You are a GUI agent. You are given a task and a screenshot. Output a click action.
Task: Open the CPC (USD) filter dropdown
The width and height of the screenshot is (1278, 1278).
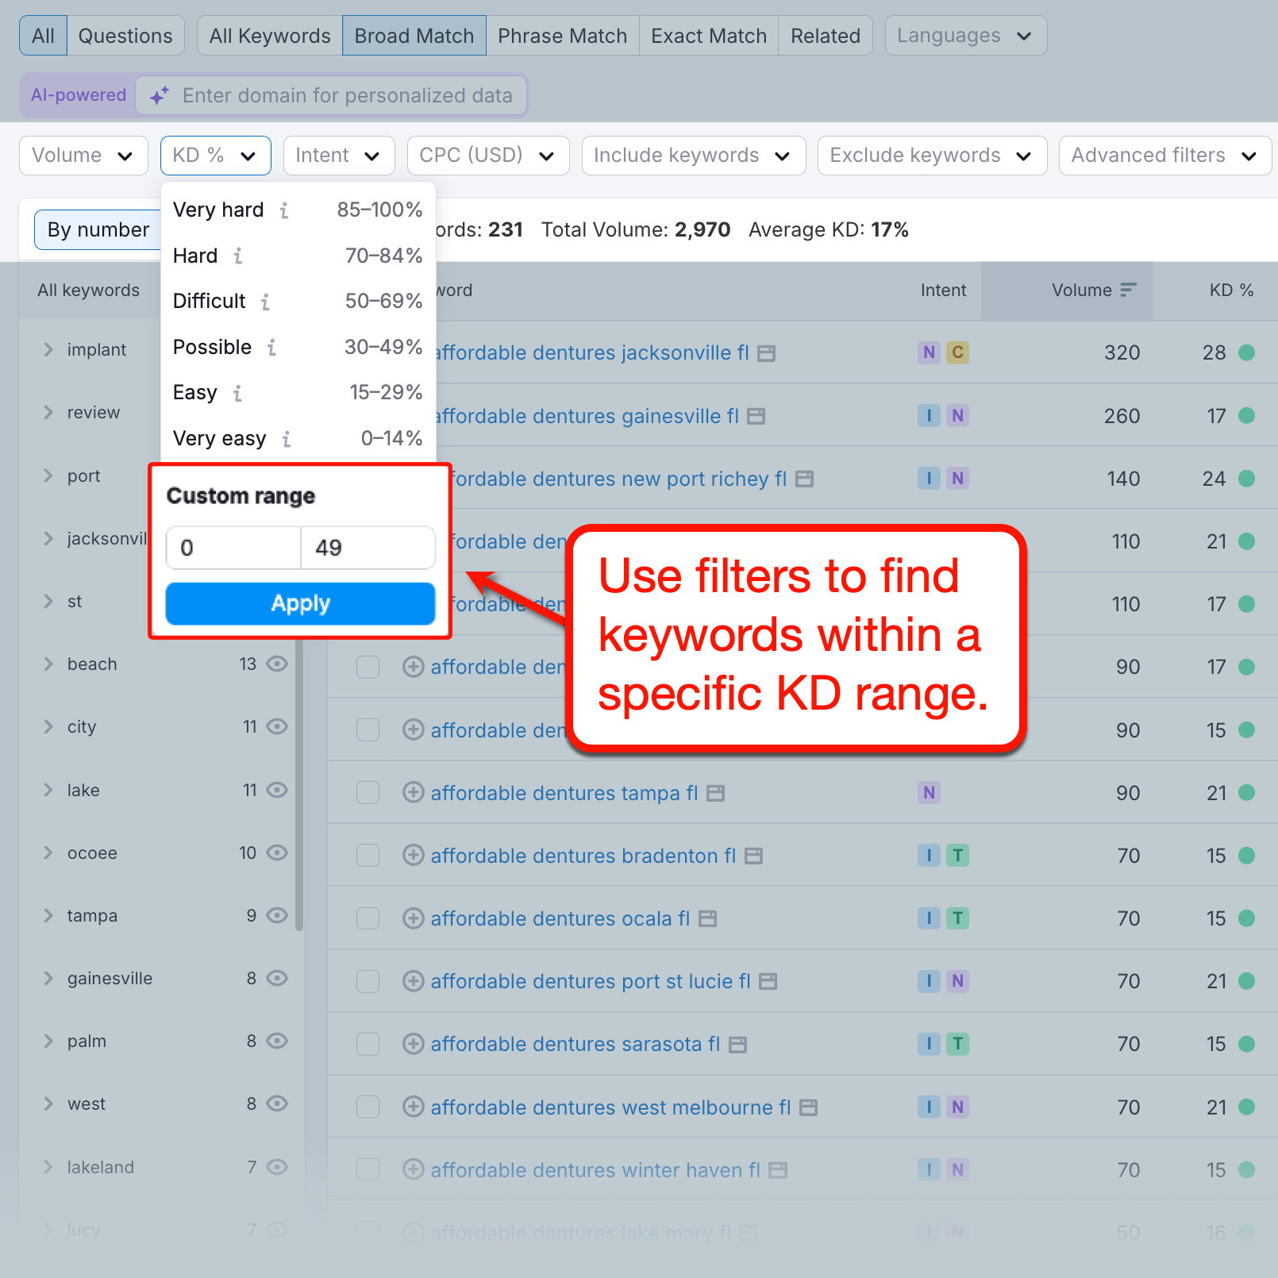click(487, 155)
